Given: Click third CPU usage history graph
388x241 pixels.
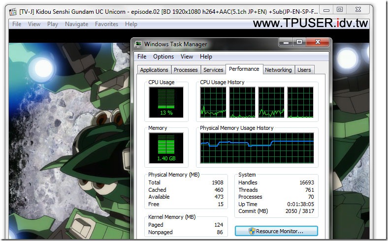Looking at the screenshot, I should (271, 102).
